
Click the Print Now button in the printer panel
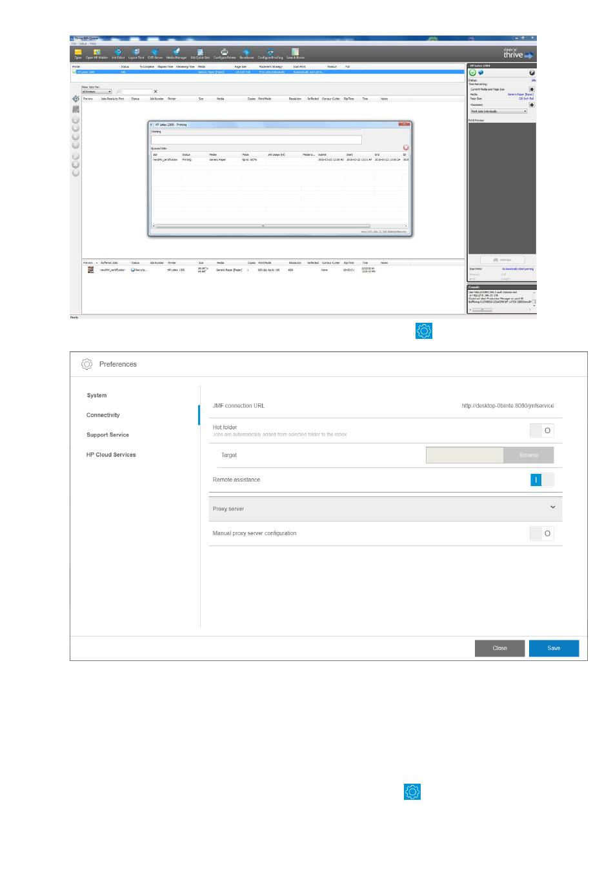[x=503, y=260]
